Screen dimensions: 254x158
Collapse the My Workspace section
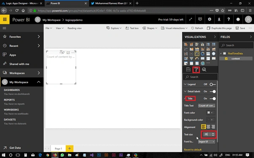39,82
